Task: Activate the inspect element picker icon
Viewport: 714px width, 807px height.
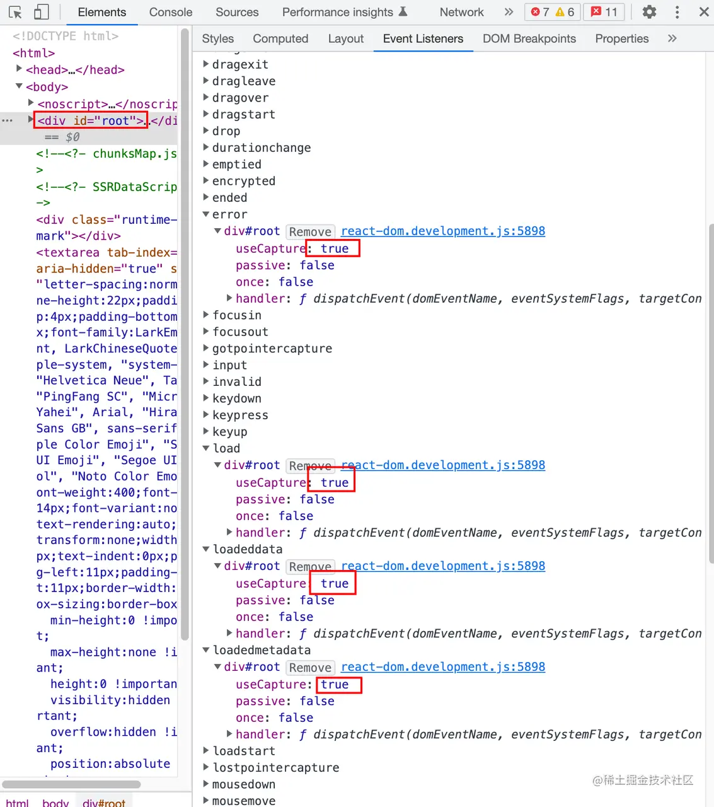Action: tap(15, 12)
